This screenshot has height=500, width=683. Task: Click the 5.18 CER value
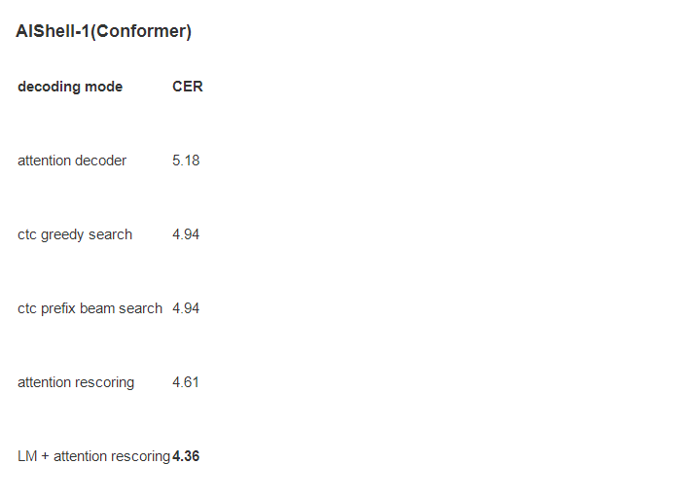tap(186, 161)
